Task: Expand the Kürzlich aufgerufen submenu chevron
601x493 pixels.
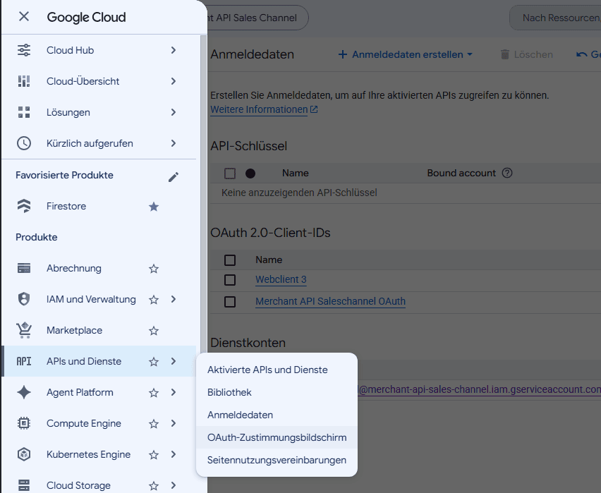Action: 174,143
